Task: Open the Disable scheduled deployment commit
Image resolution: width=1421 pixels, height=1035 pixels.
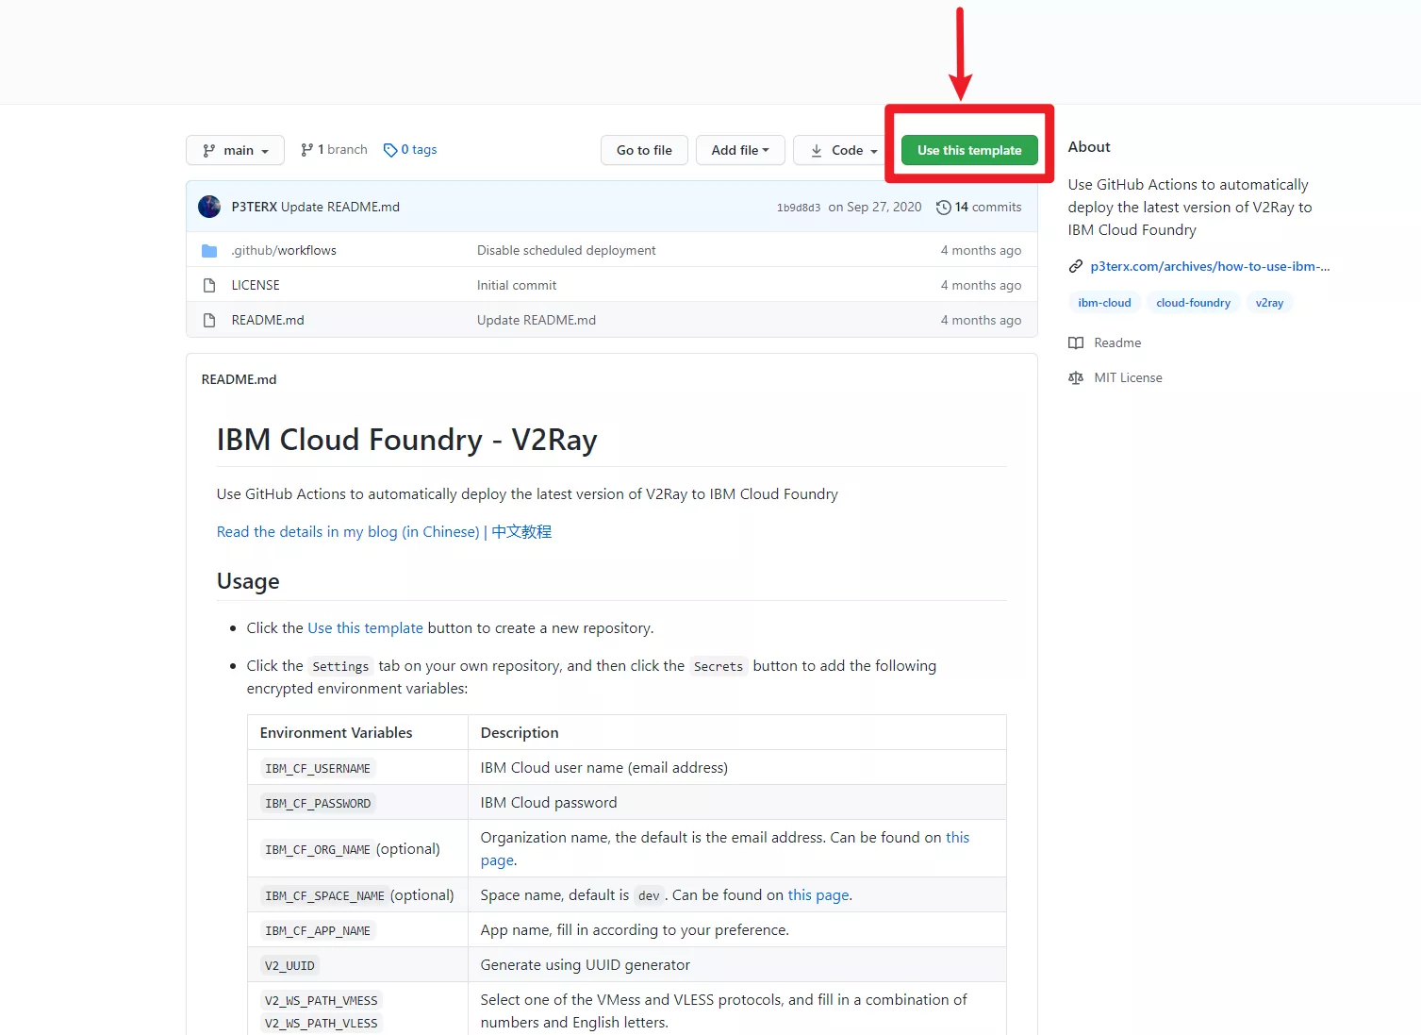Action: tap(566, 250)
